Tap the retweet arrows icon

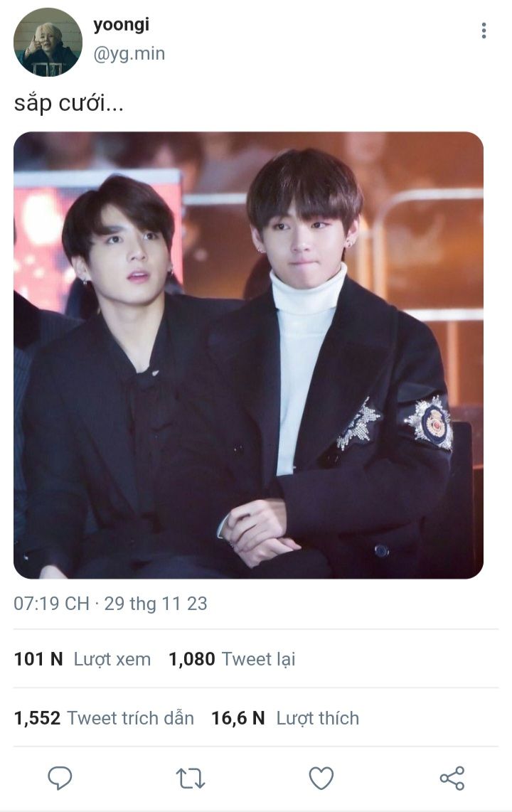pos(191,779)
